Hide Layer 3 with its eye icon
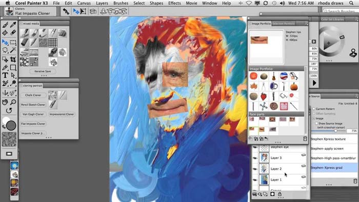The width and height of the screenshot is (359, 202). point(255,158)
